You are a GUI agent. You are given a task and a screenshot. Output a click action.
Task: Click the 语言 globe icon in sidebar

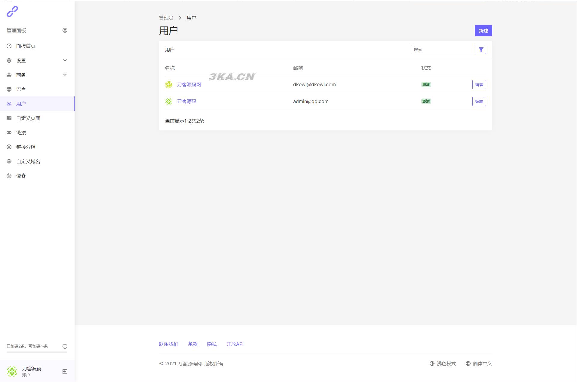9,89
